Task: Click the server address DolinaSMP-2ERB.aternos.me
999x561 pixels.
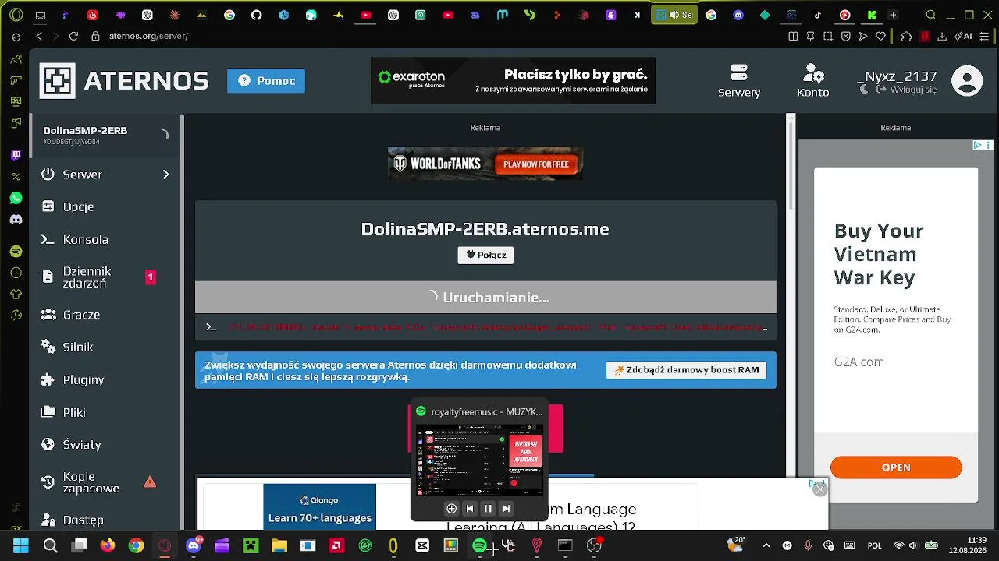Action: (485, 229)
